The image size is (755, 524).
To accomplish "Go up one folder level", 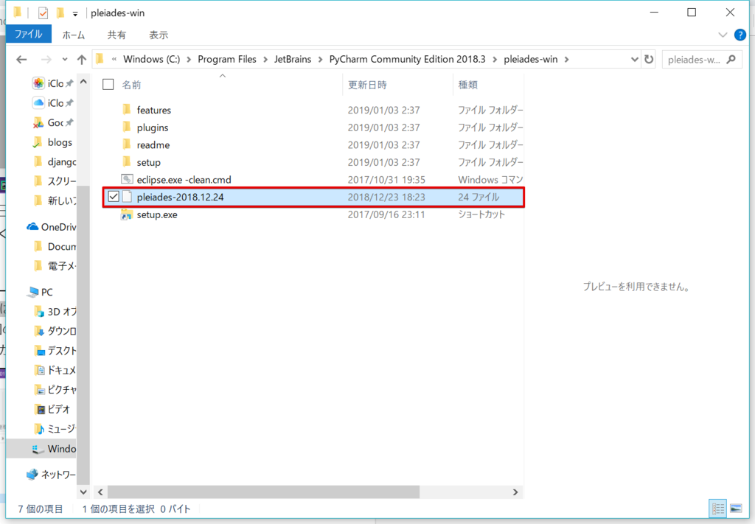I will point(81,60).
